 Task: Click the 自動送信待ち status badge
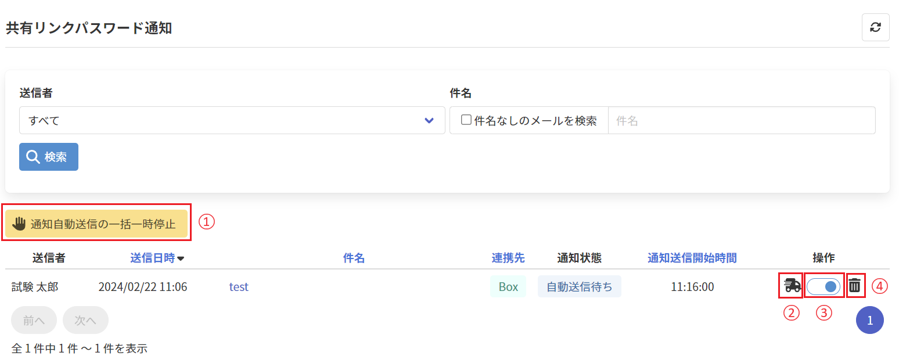(579, 287)
